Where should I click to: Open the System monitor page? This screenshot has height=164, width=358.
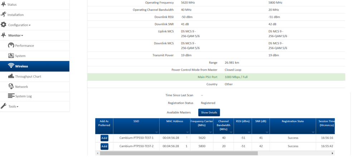[x=20, y=56]
